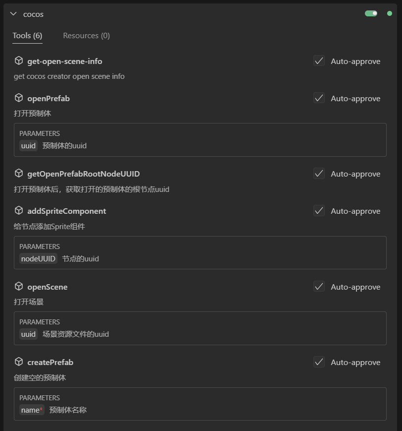
Task: Disable the cocos server toggle switch
Action: 371,13
